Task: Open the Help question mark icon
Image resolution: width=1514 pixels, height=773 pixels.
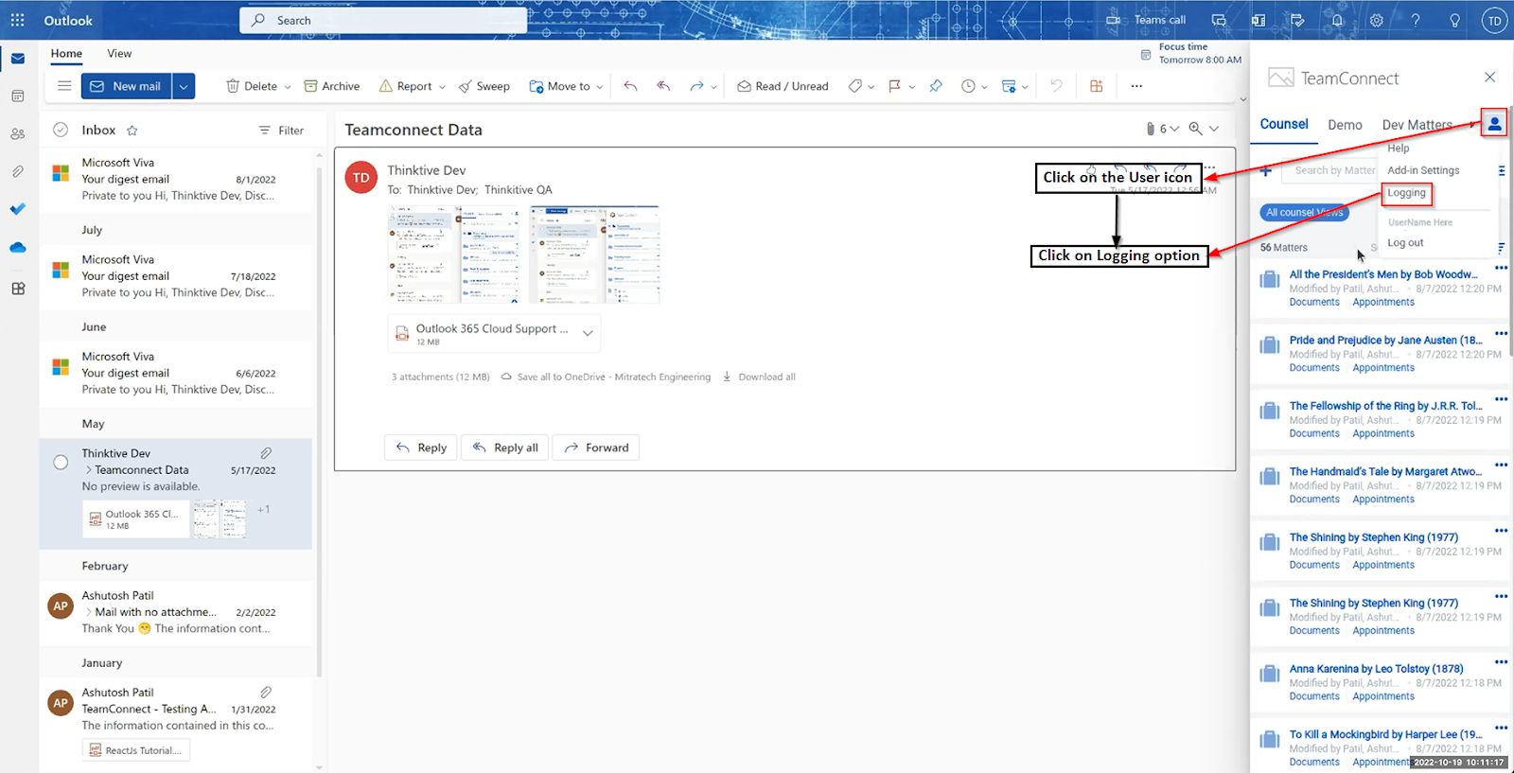Action: [x=1416, y=20]
